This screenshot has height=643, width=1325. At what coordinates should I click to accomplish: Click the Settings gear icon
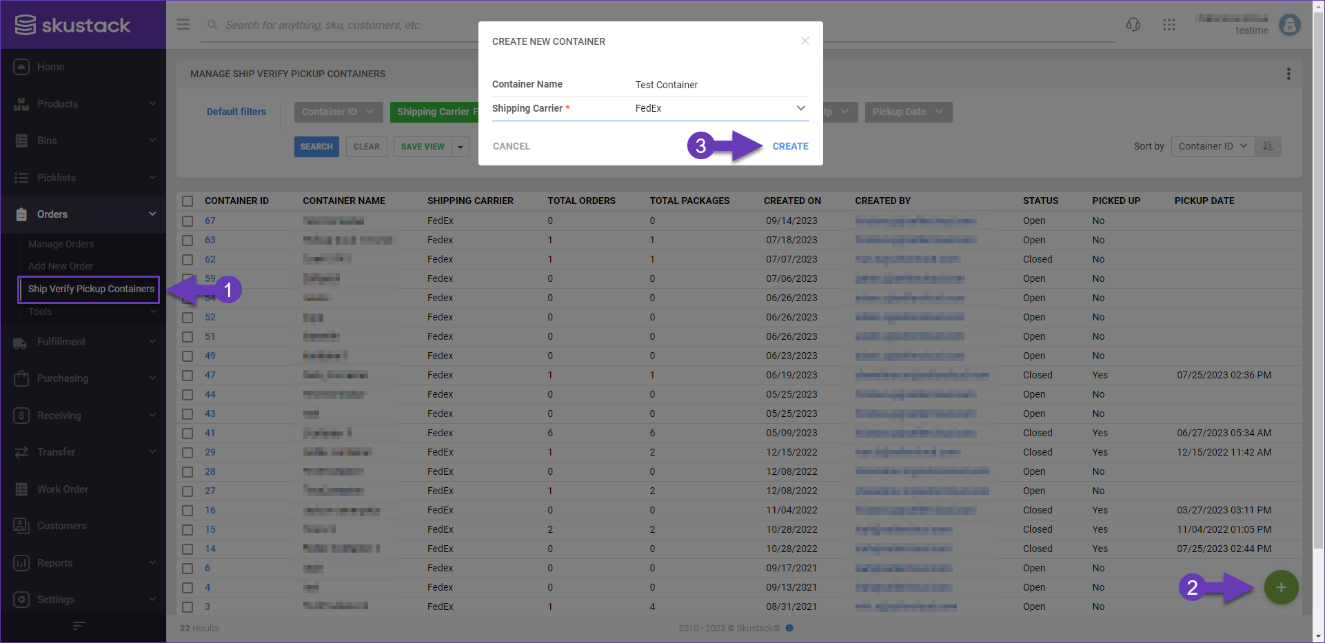click(x=21, y=600)
